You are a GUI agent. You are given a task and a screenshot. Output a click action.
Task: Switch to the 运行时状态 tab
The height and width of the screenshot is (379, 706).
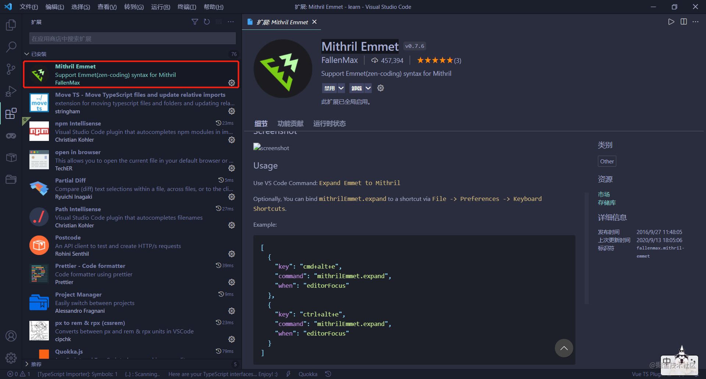tap(329, 124)
